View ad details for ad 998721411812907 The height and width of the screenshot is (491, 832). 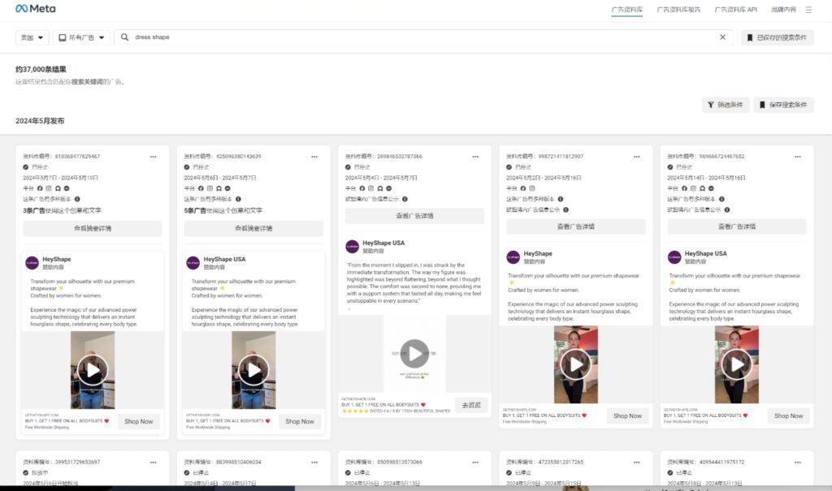click(x=576, y=226)
